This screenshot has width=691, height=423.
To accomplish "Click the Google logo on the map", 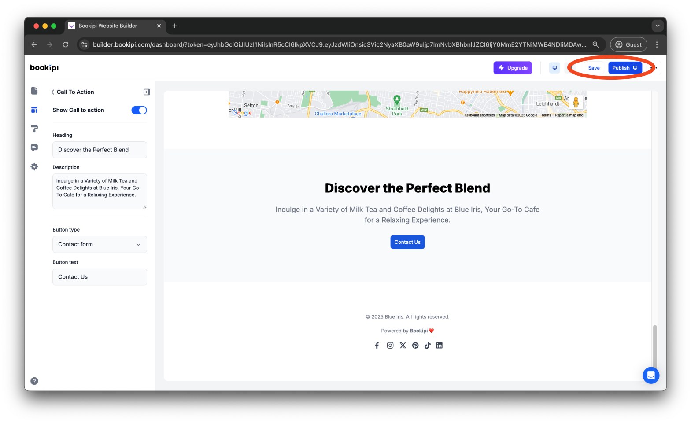I will coord(242,113).
